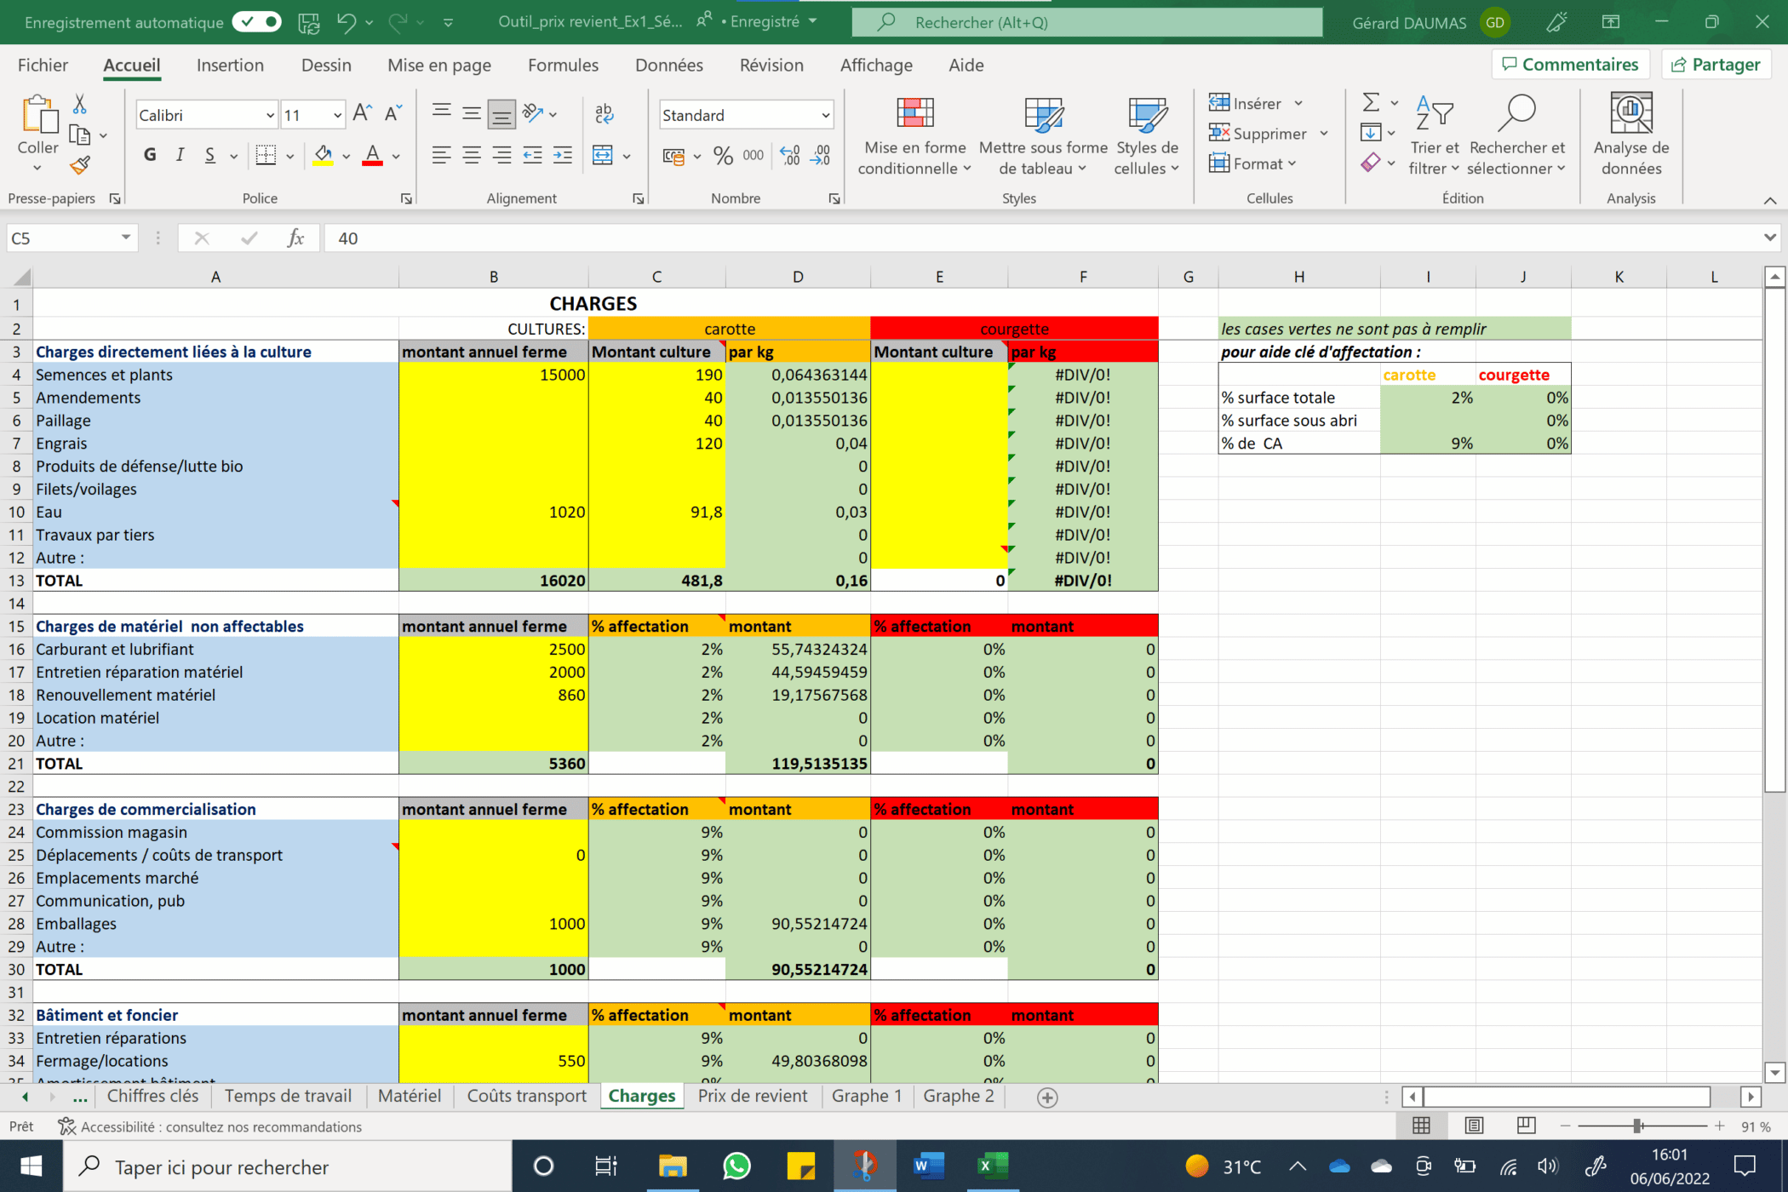Click Format Painter brush icon

[x=80, y=165]
